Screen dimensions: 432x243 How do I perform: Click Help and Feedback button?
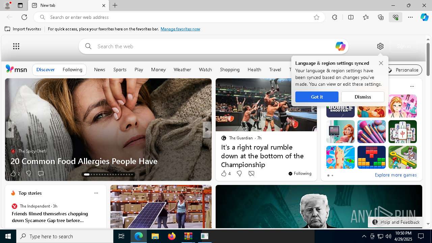[396, 222]
